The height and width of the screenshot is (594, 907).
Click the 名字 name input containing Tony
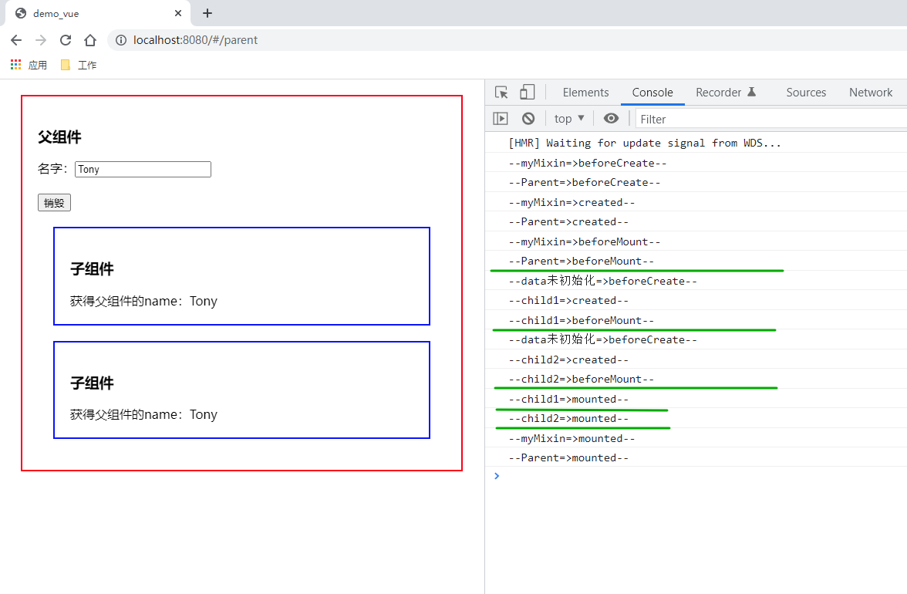point(143,169)
